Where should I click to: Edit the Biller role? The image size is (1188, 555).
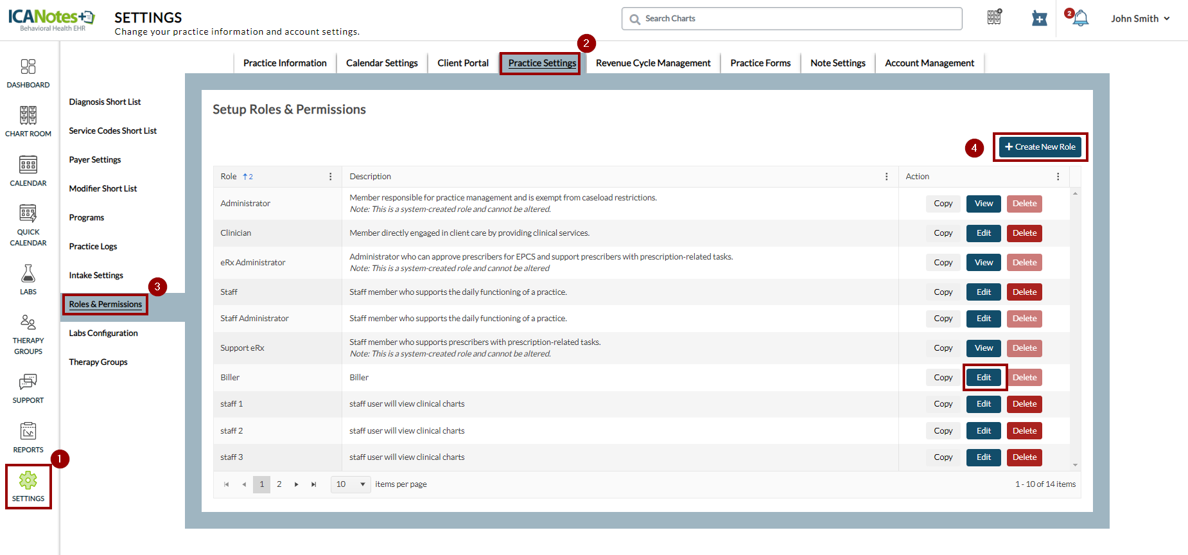point(983,378)
